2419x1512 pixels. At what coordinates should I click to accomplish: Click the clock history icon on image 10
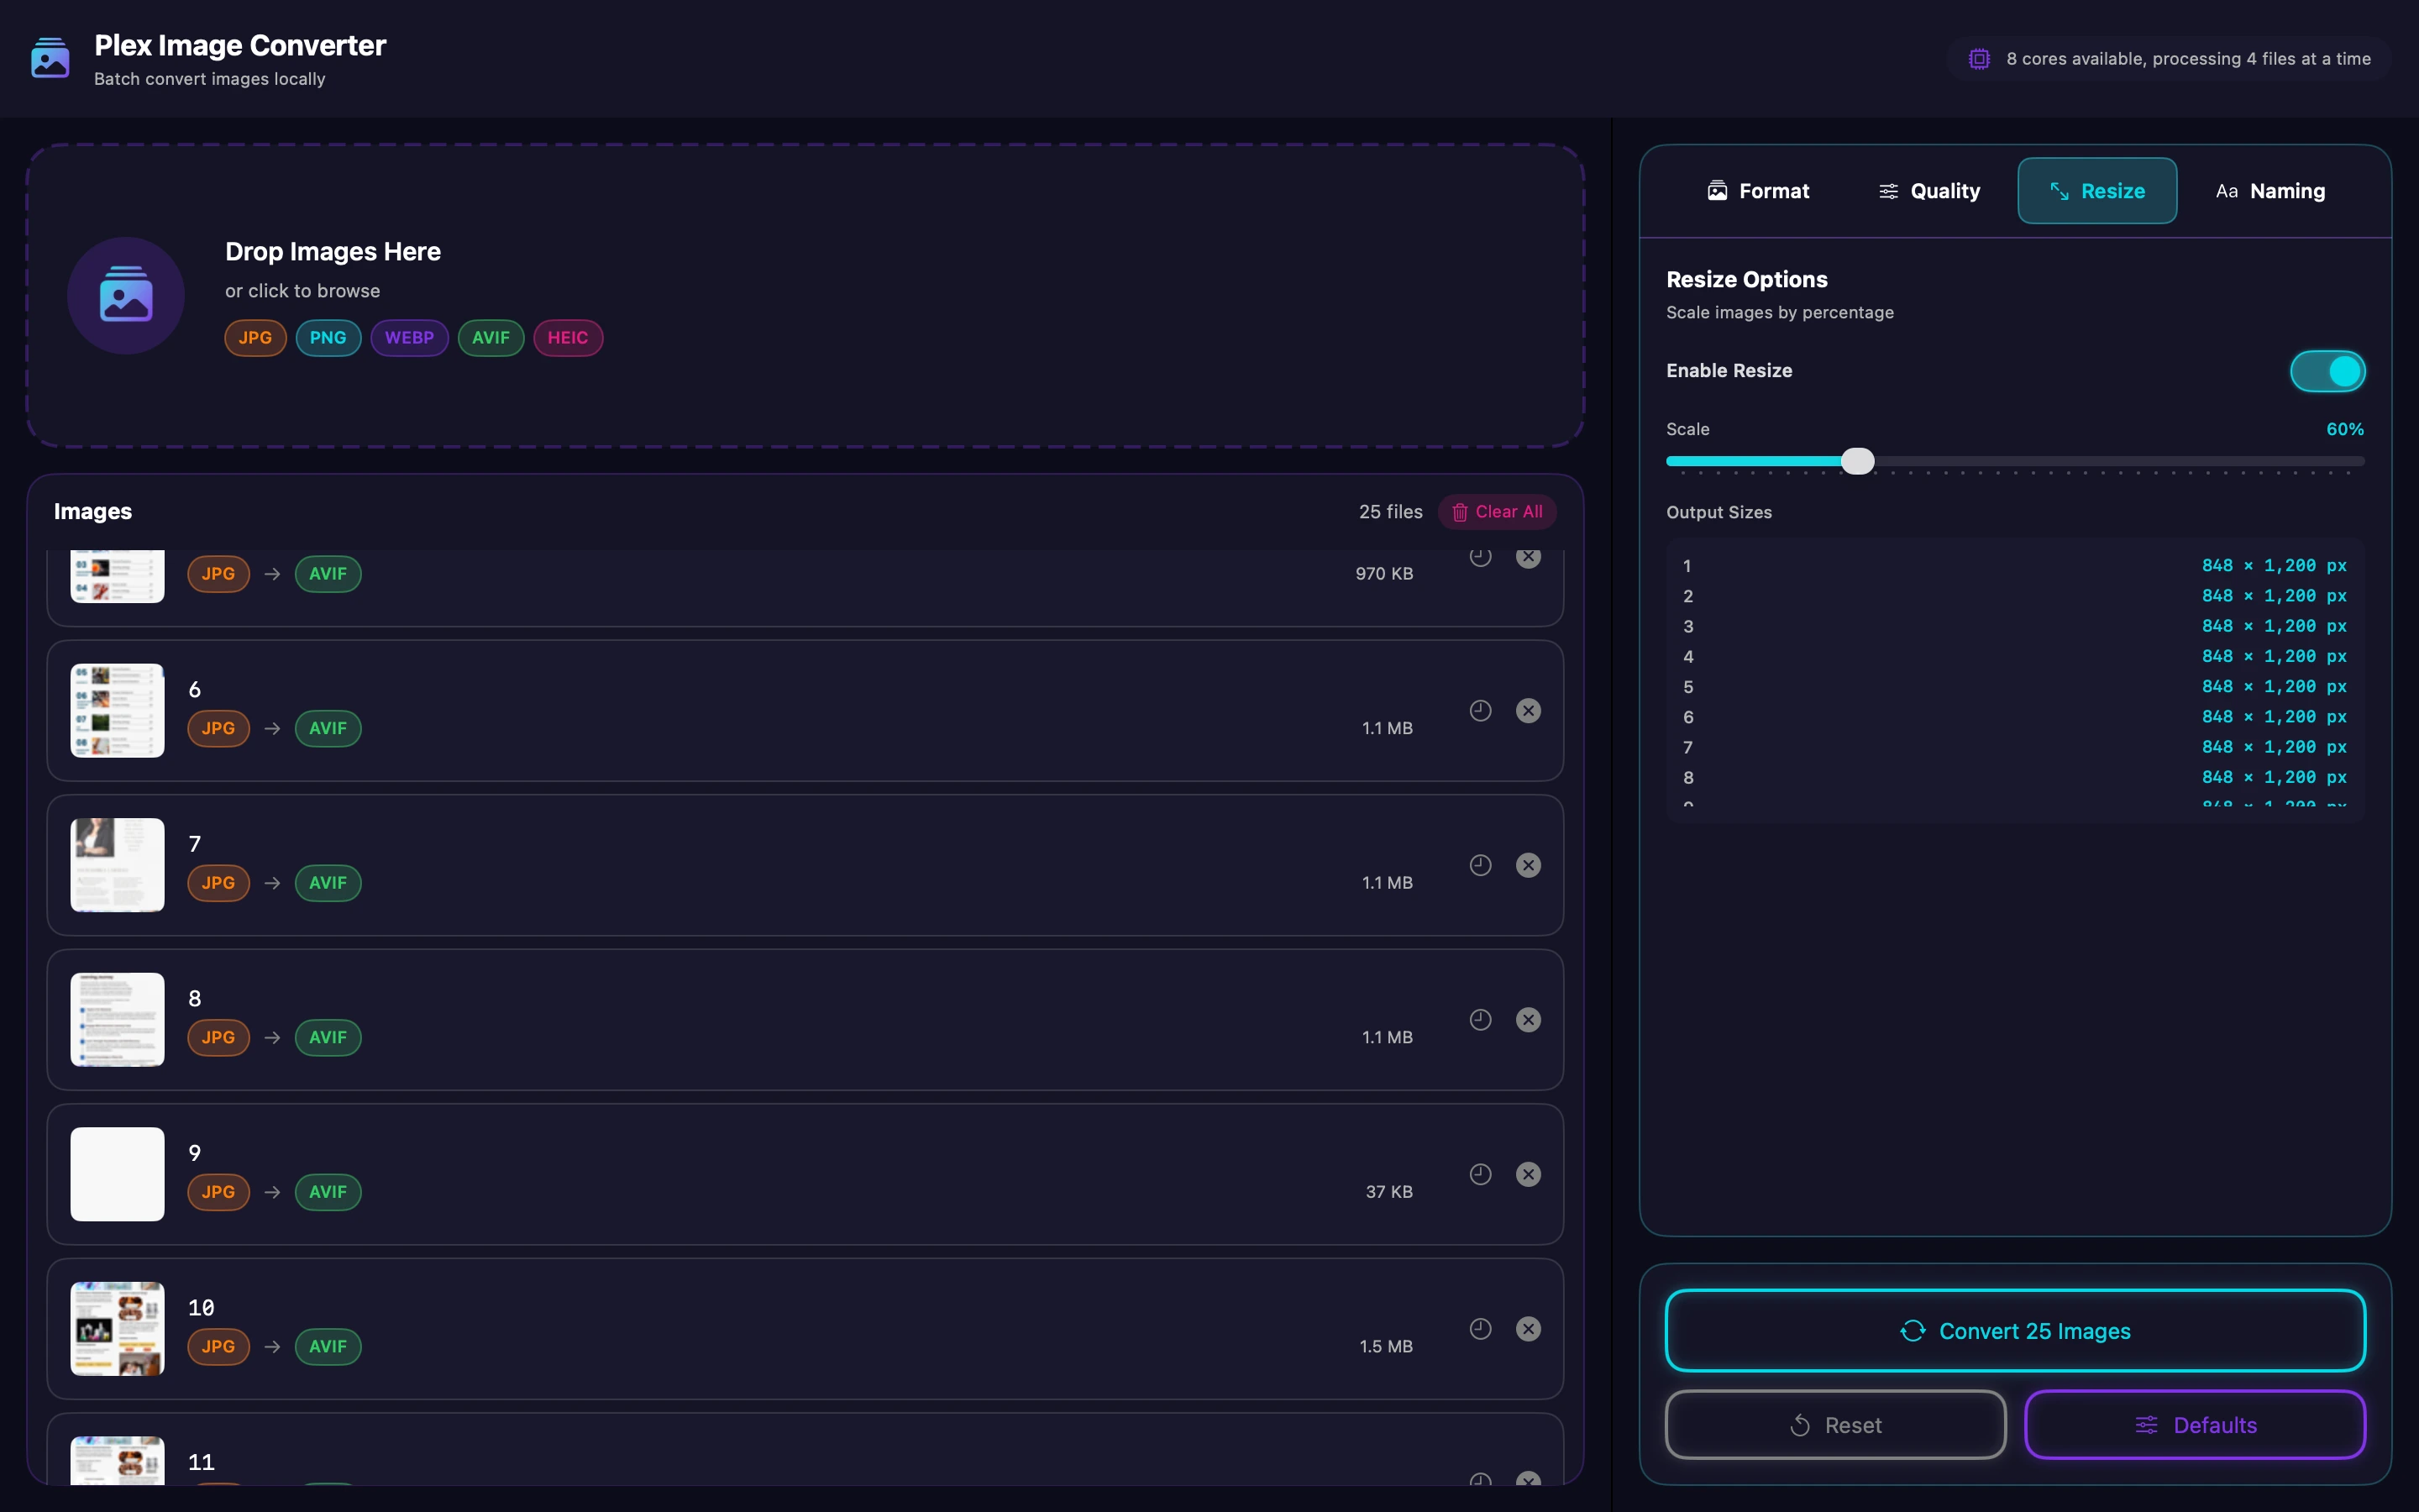[1481, 1328]
